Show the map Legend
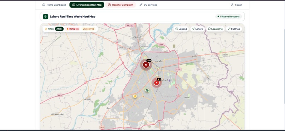This screenshot has height=131, width=285. (x=181, y=29)
